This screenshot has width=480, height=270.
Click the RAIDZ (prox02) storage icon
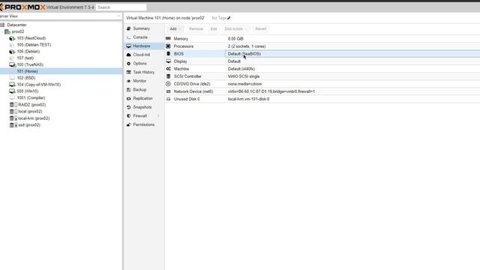[13, 105]
